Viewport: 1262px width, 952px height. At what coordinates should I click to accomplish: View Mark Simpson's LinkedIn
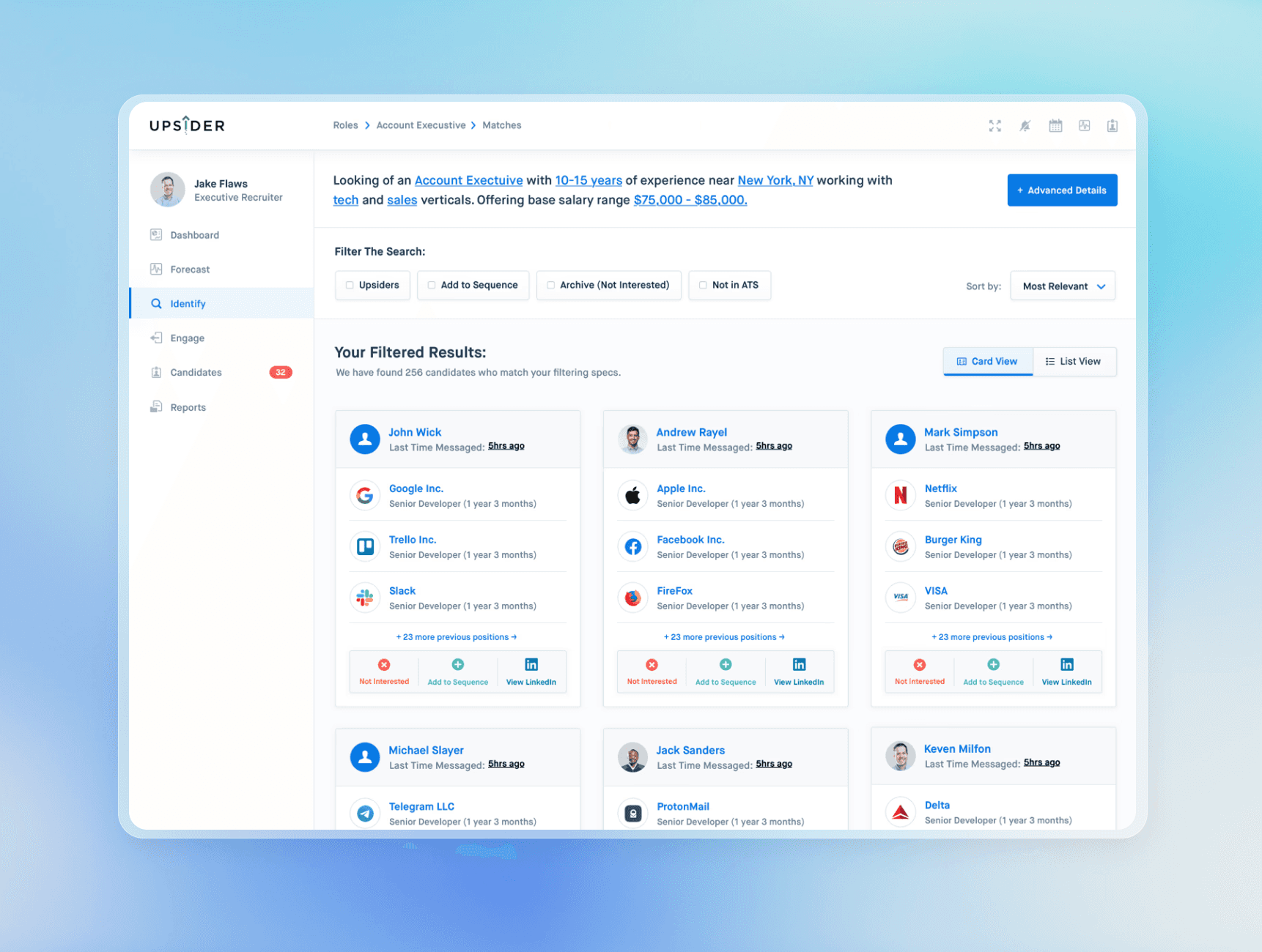(x=1067, y=672)
